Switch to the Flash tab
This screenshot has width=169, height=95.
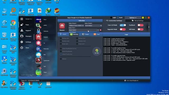coord(97,34)
